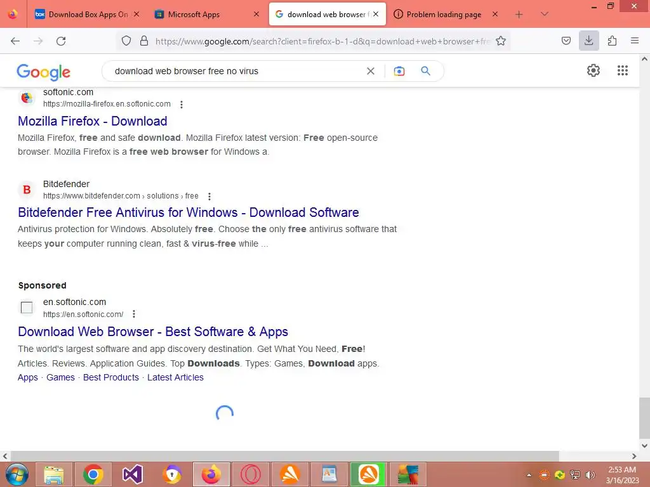
Task: Bookmark this page with the star
Action: (501, 41)
